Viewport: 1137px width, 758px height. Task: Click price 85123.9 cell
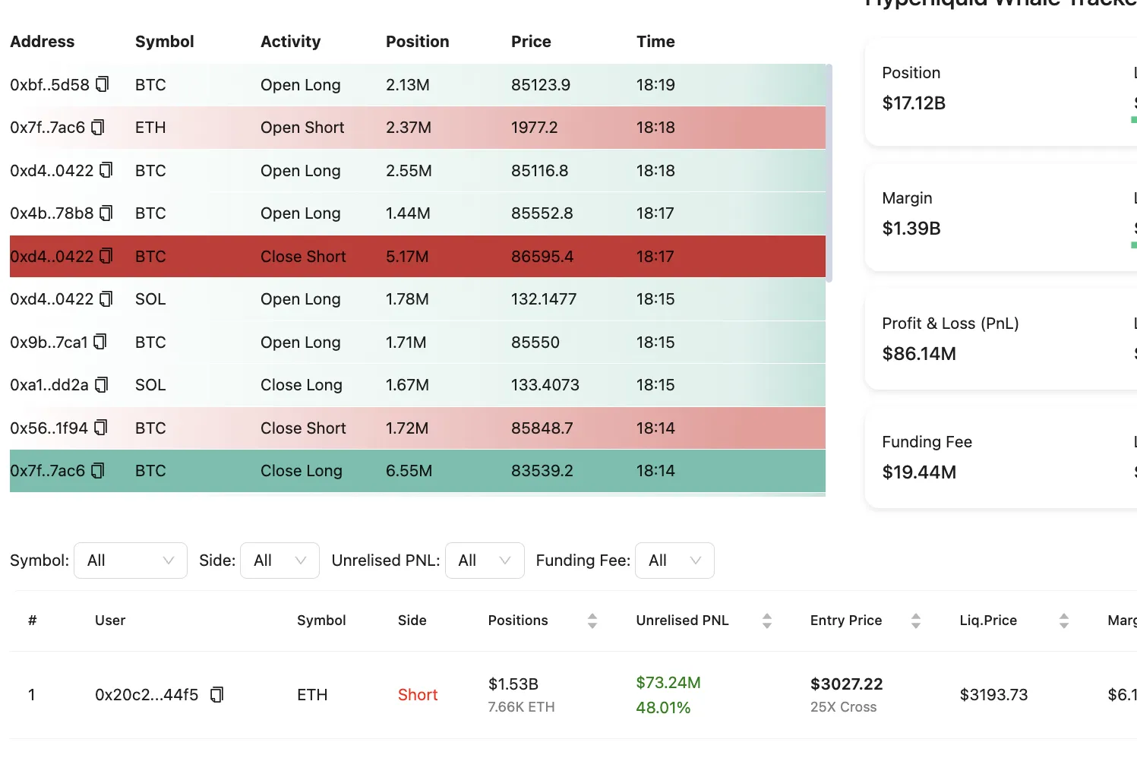541,85
